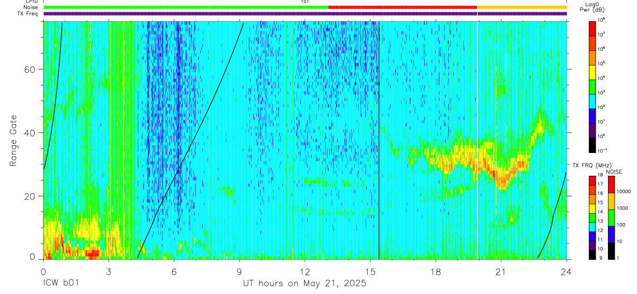Click the yellow segment of TX FRQ colorbar

[x=593, y=208]
